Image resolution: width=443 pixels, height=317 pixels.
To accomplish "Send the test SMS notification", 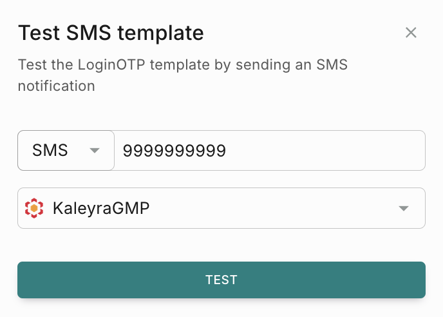I will pyautogui.click(x=221, y=280).
